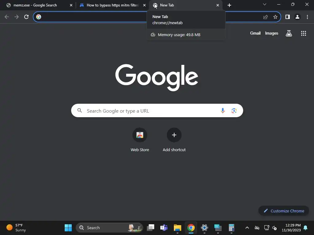
Task: Share this page using the share icon
Action: (266, 17)
